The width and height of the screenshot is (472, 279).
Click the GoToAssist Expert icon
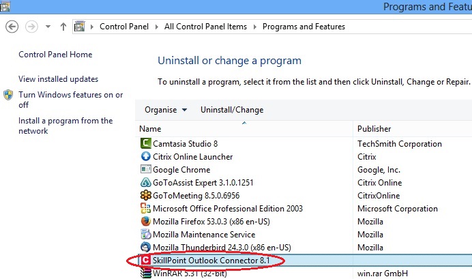(x=146, y=182)
